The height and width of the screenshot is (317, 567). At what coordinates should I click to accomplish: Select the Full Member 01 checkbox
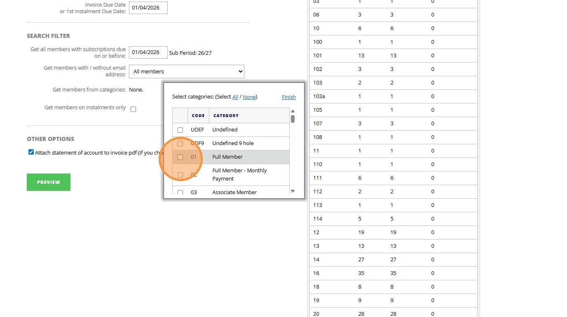180,157
